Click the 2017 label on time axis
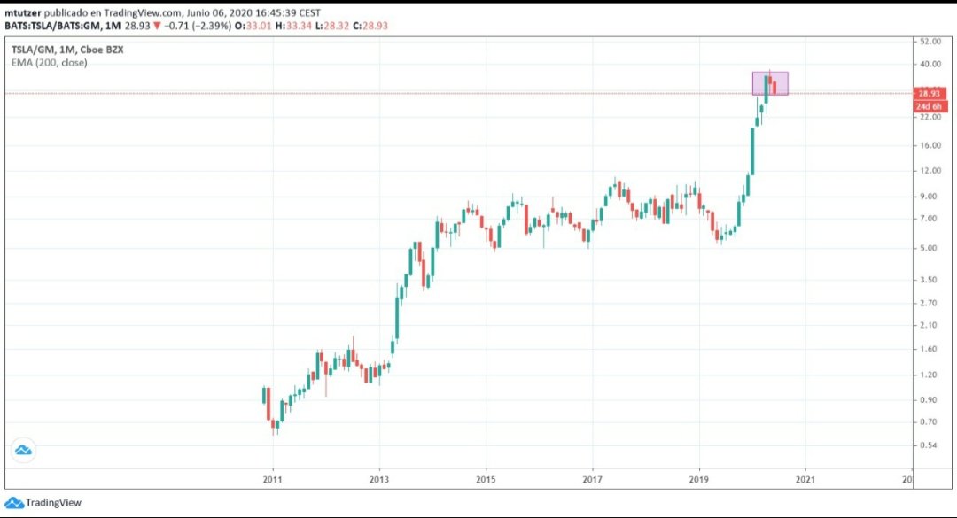Image resolution: width=957 pixels, height=518 pixels. coord(592,480)
